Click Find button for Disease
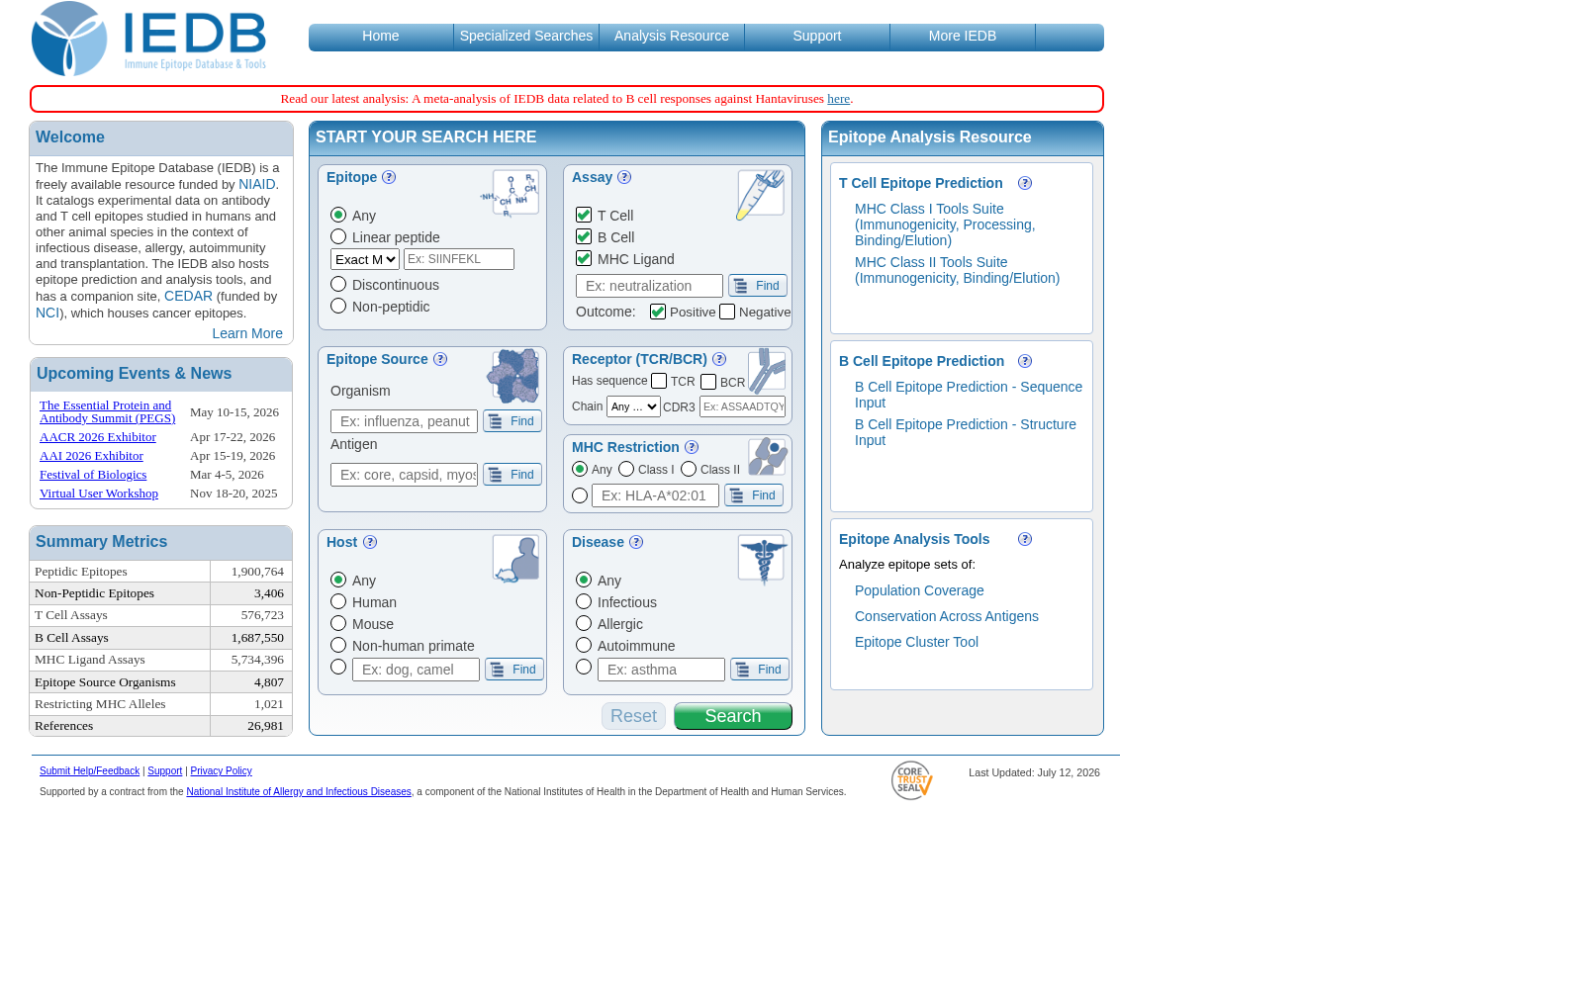1583x989 pixels. coord(760,670)
